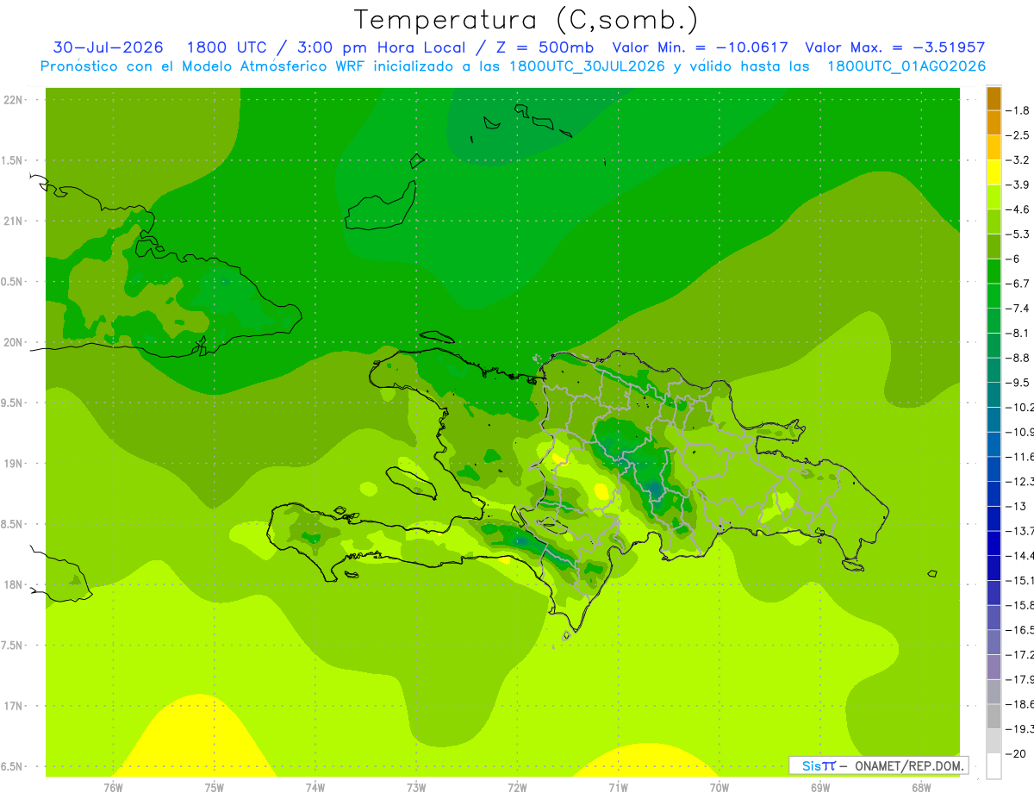Click the "20N" latitude label
This screenshot has height=799, width=1034.
[13, 343]
